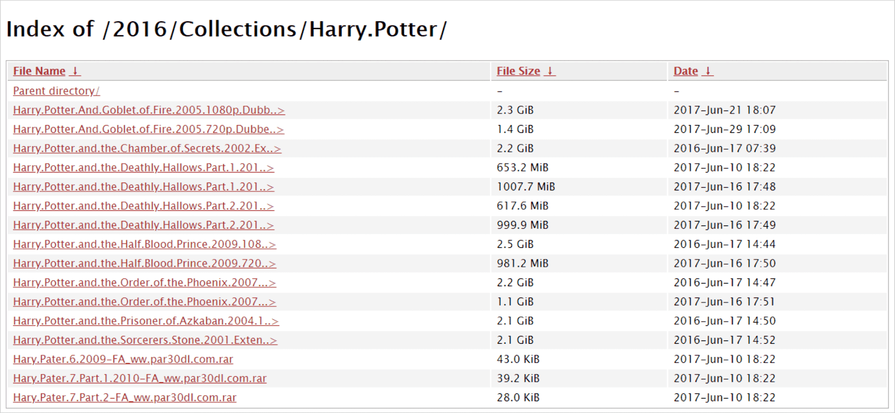Screen dimensions: 895x413
Task: Open Half Blood Prince 2009 1080 file
Action: pyautogui.click(x=144, y=244)
